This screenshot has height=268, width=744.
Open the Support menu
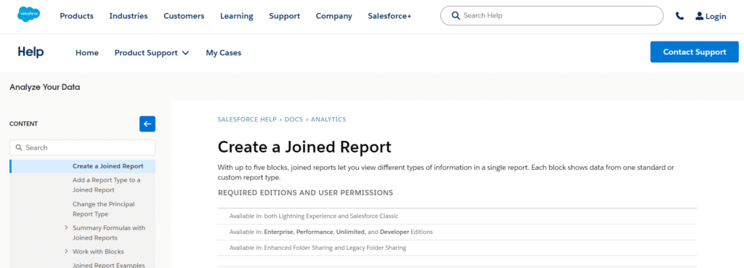[285, 16]
